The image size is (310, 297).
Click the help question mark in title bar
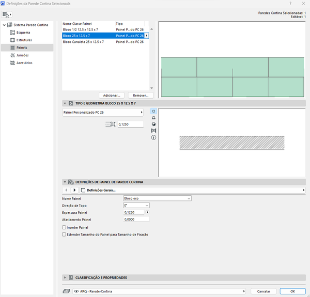pos(290,4)
